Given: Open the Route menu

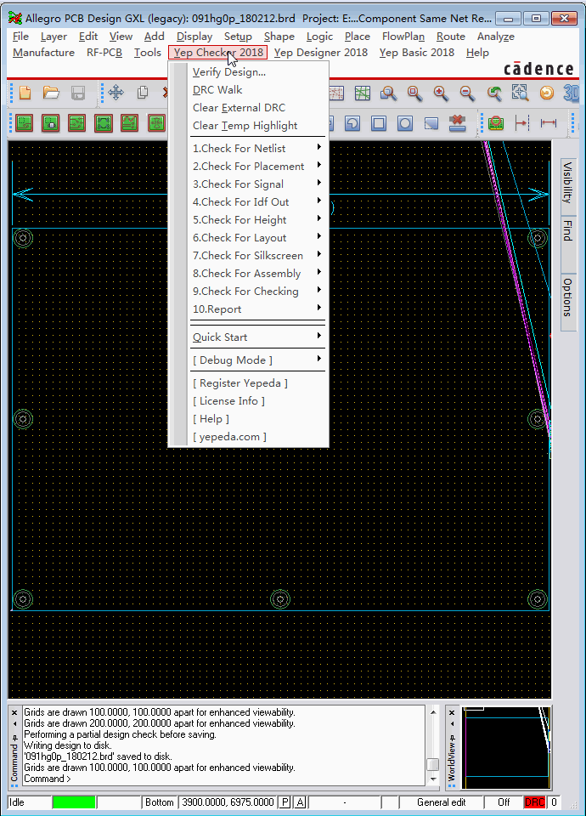Looking at the screenshot, I should coord(450,37).
